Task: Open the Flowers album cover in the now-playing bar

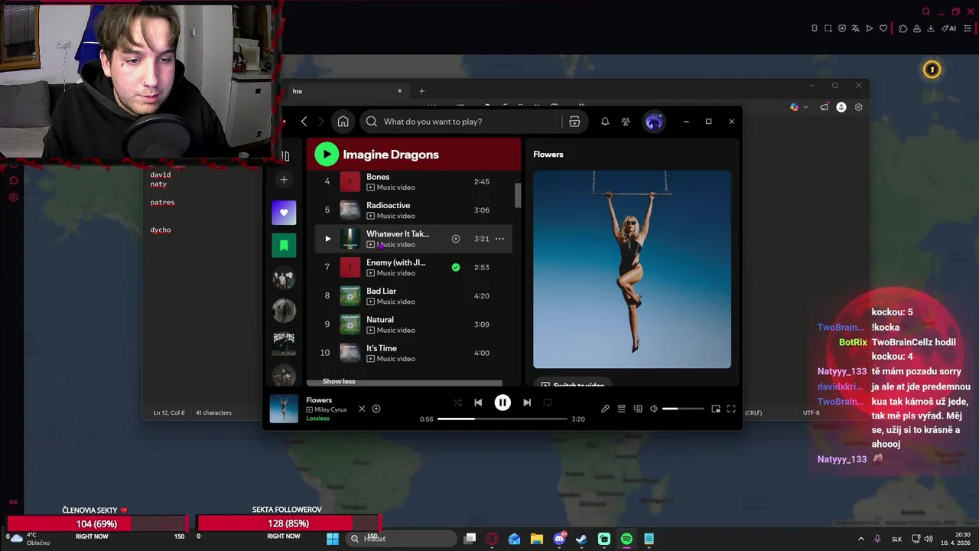Action: pyautogui.click(x=284, y=409)
